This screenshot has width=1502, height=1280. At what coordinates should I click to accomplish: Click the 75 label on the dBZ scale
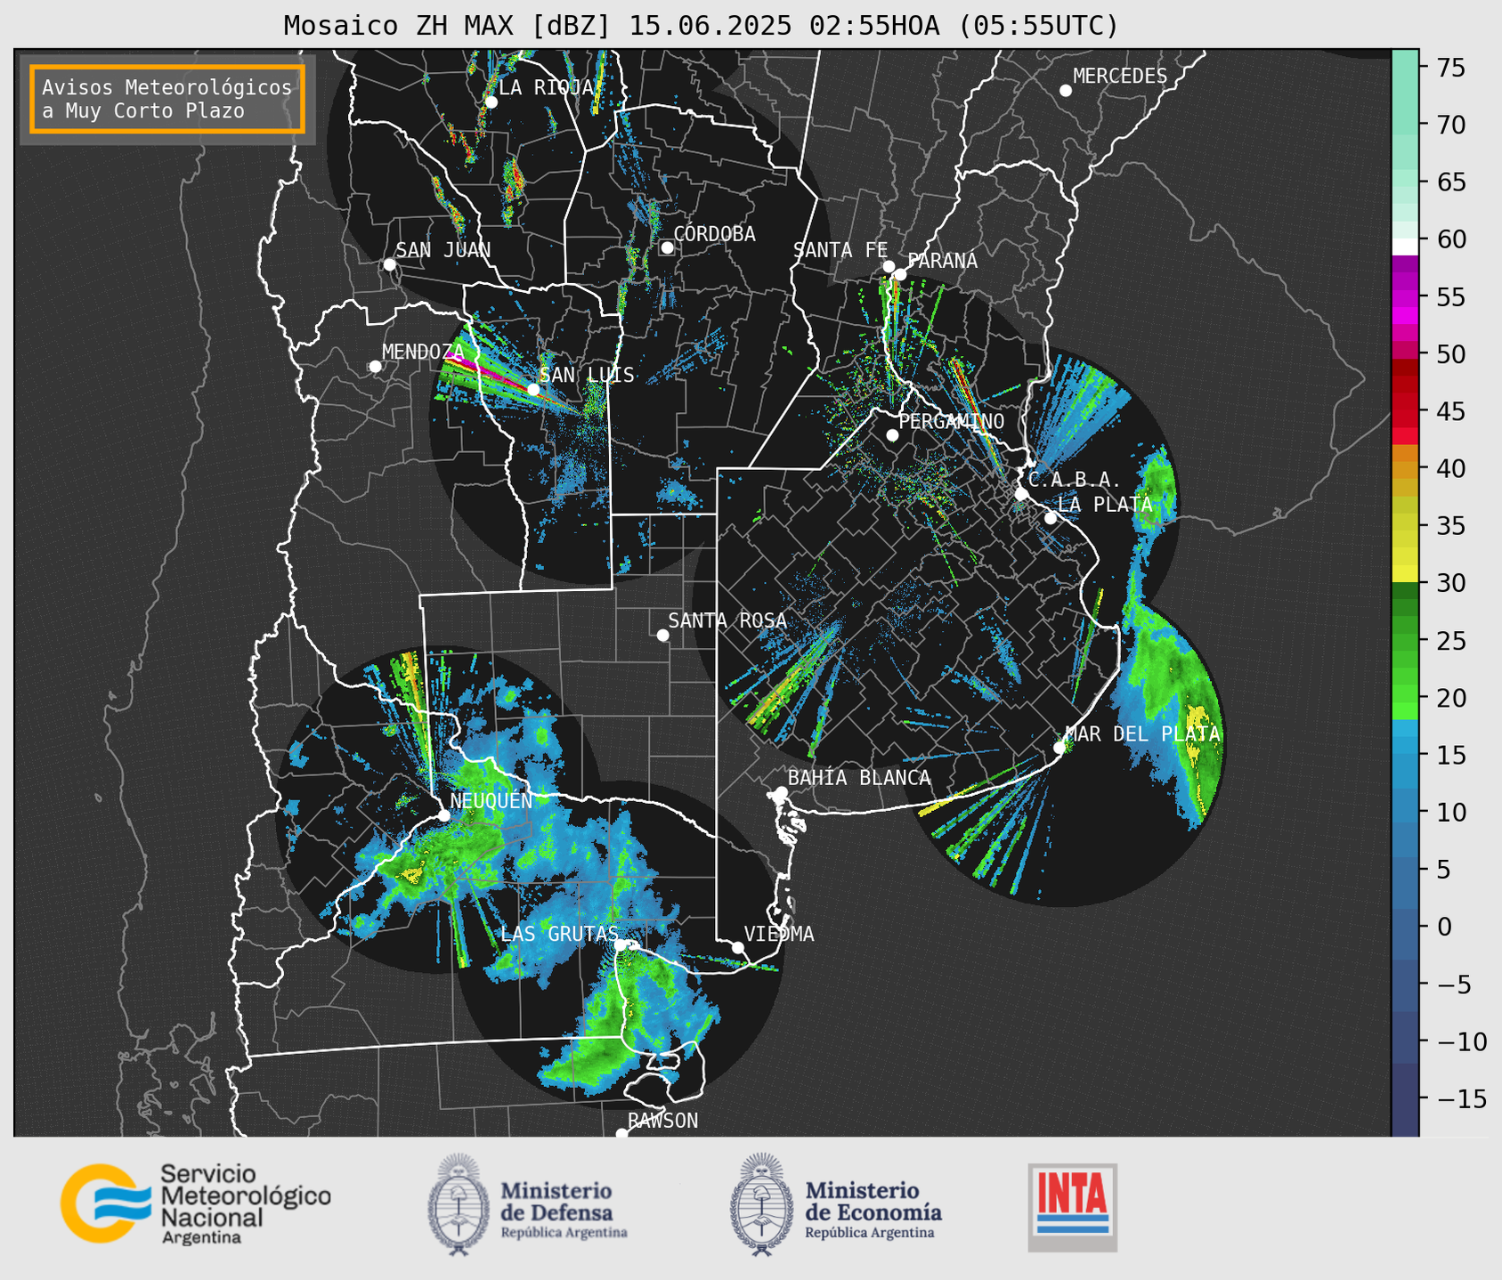click(x=1450, y=68)
